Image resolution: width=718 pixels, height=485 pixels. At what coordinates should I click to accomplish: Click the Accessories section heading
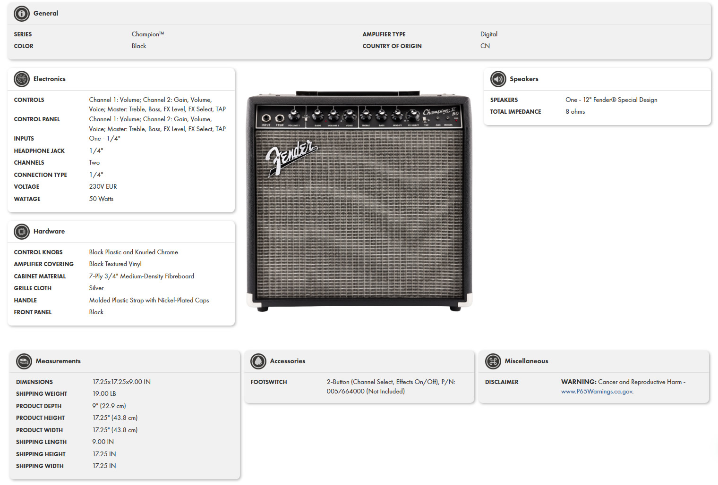click(288, 361)
